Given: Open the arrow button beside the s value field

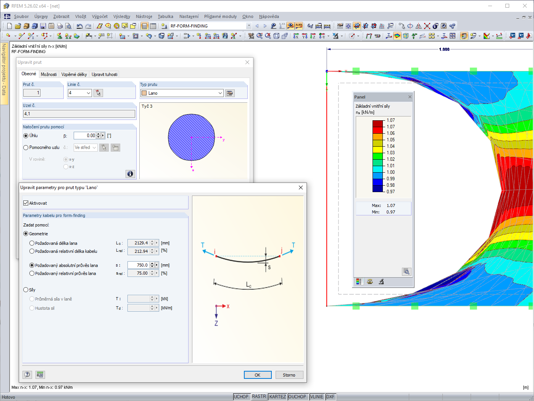Looking at the screenshot, I should 156,265.
